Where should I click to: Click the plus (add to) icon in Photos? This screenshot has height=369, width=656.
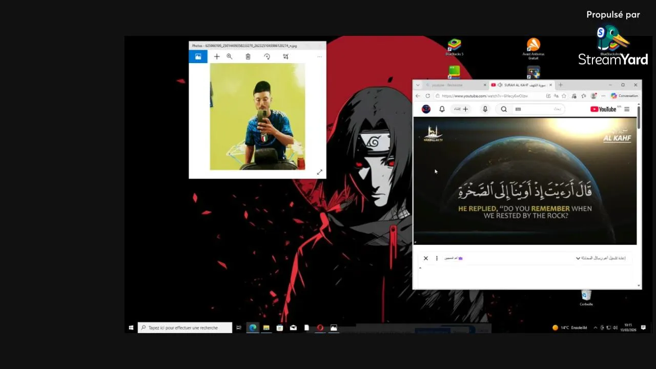(x=217, y=57)
